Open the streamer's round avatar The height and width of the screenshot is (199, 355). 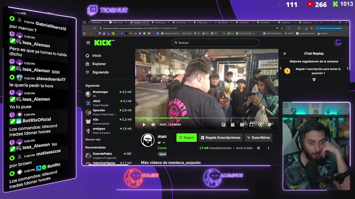(x=148, y=140)
